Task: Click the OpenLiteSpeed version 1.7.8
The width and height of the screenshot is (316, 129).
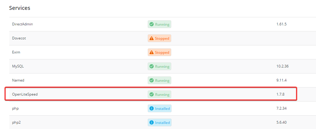Action: point(280,94)
